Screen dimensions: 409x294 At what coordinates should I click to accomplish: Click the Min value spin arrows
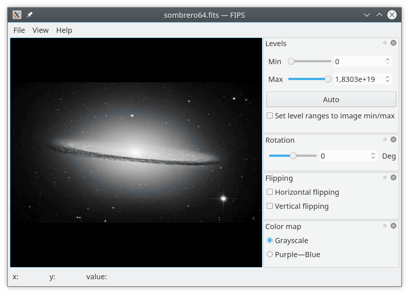click(388, 62)
